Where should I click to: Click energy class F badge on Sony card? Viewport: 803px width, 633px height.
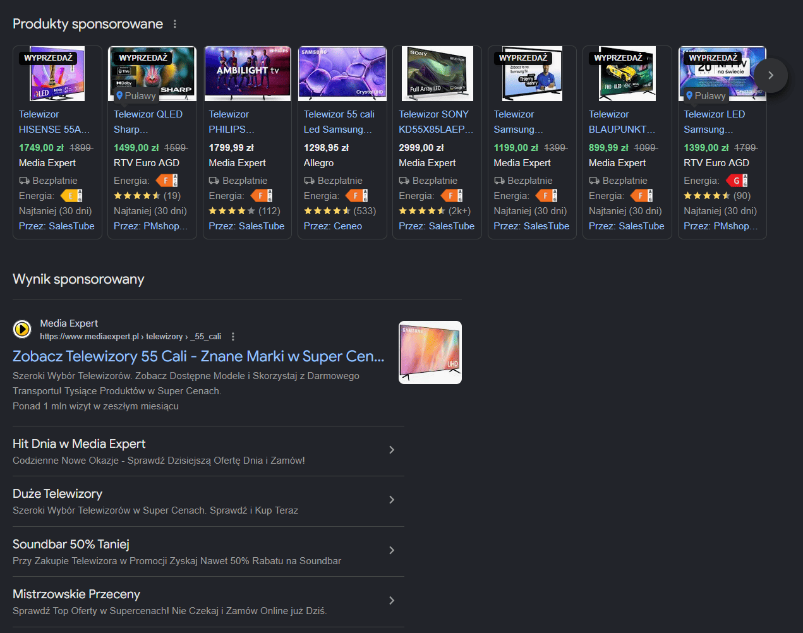pyautogui.click(x=452, y=196)
